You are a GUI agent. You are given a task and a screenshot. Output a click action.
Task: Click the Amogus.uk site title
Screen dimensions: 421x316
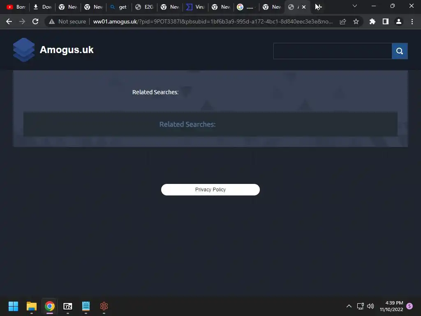pos(67,50)
